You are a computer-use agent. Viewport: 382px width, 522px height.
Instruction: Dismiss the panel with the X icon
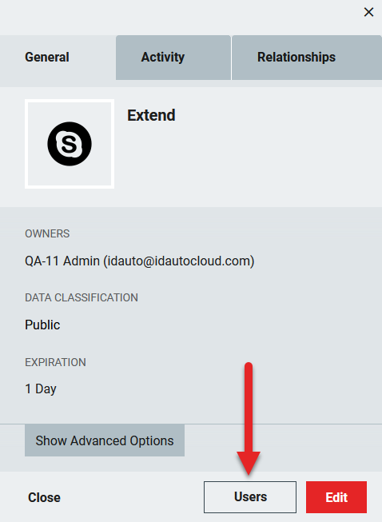[368, 12]
